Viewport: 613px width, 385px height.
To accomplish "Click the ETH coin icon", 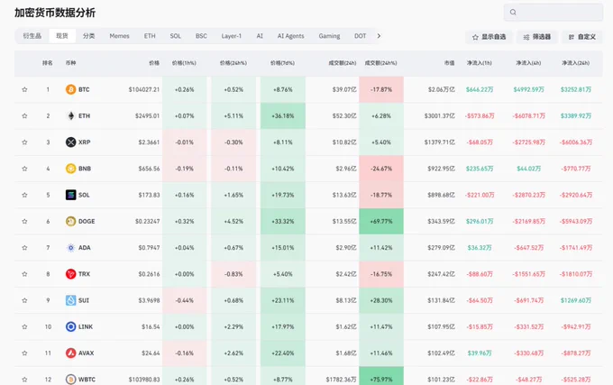I will [x=70, y=115].
